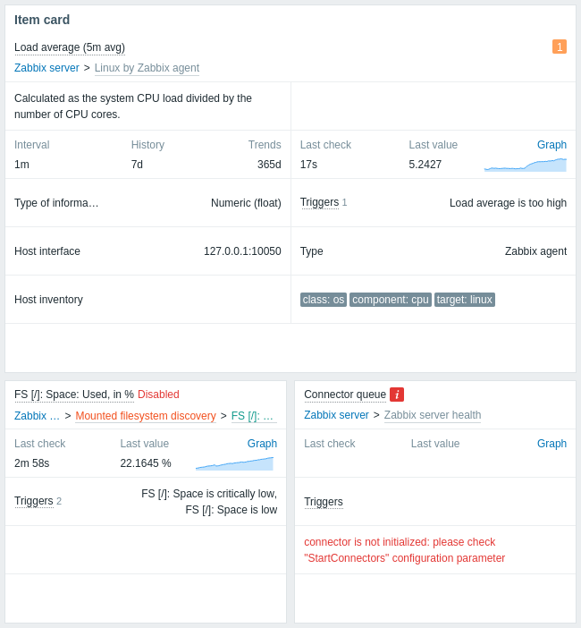Click the red error info icon
Image resolution: width=581 pixels, height=628 pixels.
[397, 395]
